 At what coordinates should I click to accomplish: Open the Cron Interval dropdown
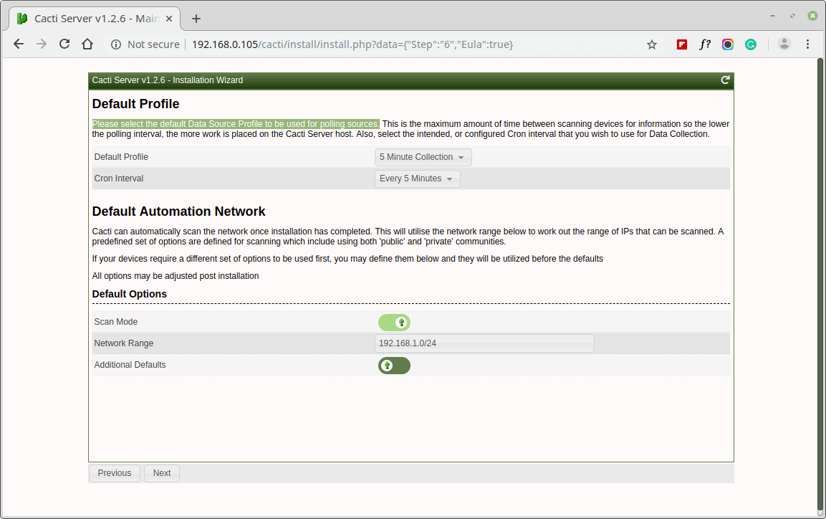[417, 178]
